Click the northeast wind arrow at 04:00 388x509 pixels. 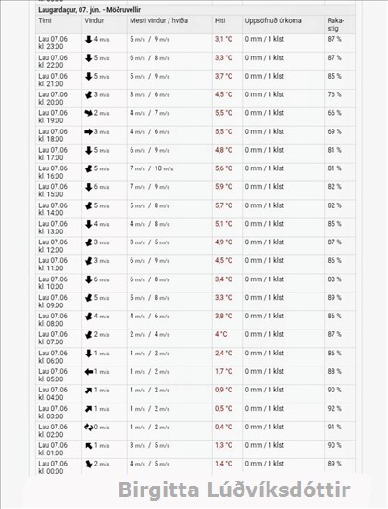88,391
